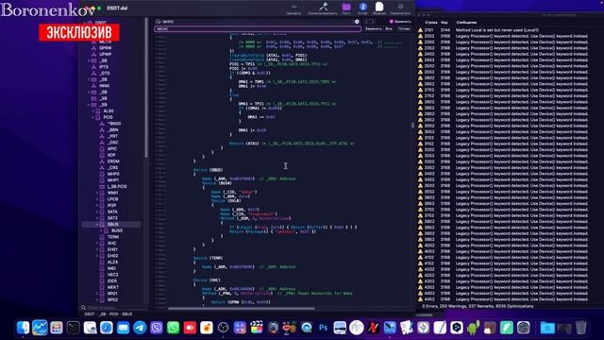This screenshot has height=340, width=604.
Task: Select TERM device in the tree
Action: pos(113,237)
